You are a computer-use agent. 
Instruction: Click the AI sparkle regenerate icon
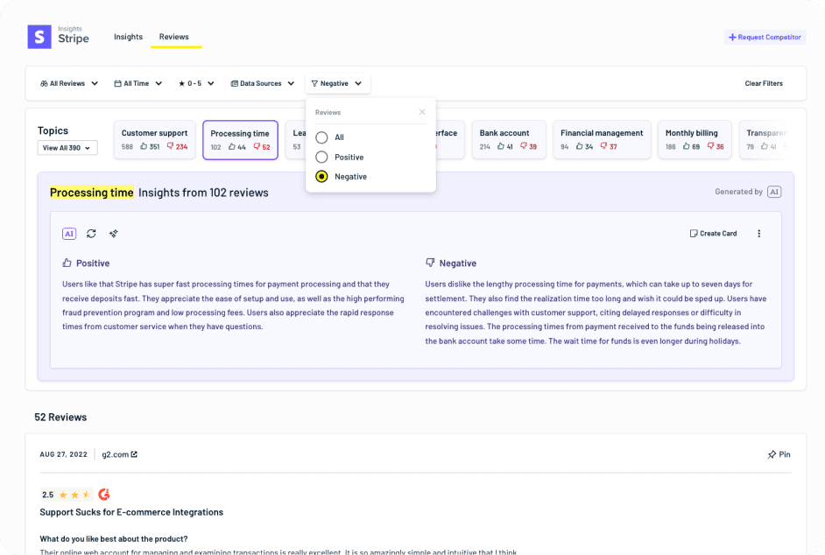pyautogui.click(x=114, y=234)
